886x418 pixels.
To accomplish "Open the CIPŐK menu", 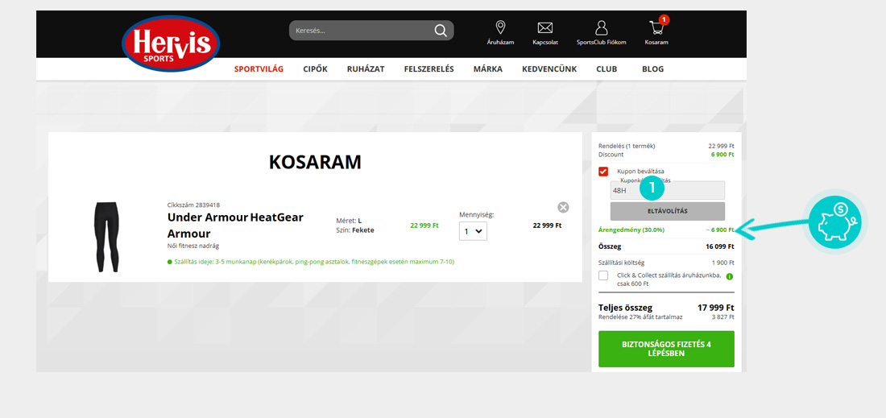I will click(x=315, y=69).
